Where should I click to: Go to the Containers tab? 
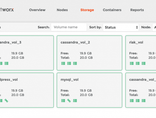coord(112,10)
